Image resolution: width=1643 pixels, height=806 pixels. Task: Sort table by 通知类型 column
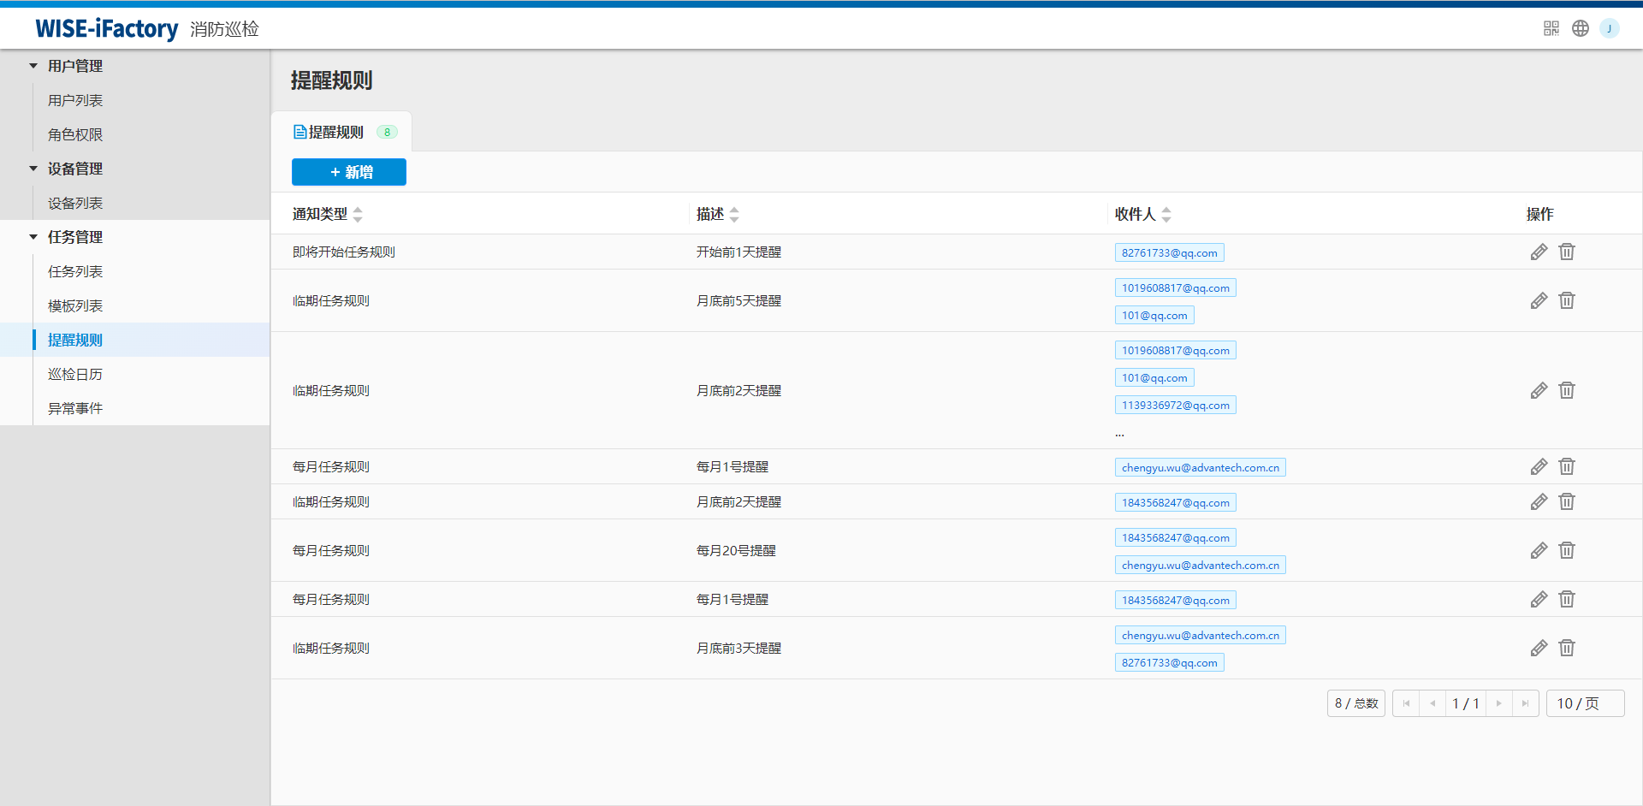click(358, 214)
